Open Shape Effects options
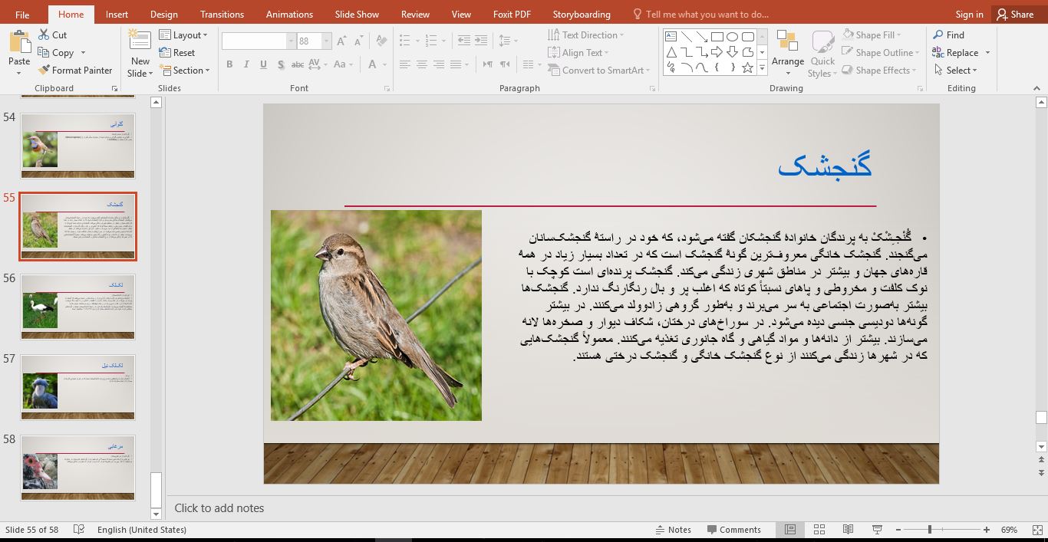This screenshot has height=542, width=1048. 879,70
